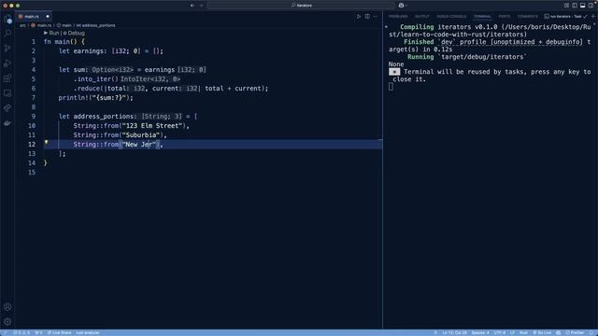The width and height of the screenshot is (598, 336).
Task: Click the "123 Elm Street" string on line 10
Action: coord(152,126)
